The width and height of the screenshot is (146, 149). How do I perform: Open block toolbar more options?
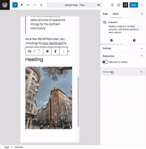[x=63, y=51]
